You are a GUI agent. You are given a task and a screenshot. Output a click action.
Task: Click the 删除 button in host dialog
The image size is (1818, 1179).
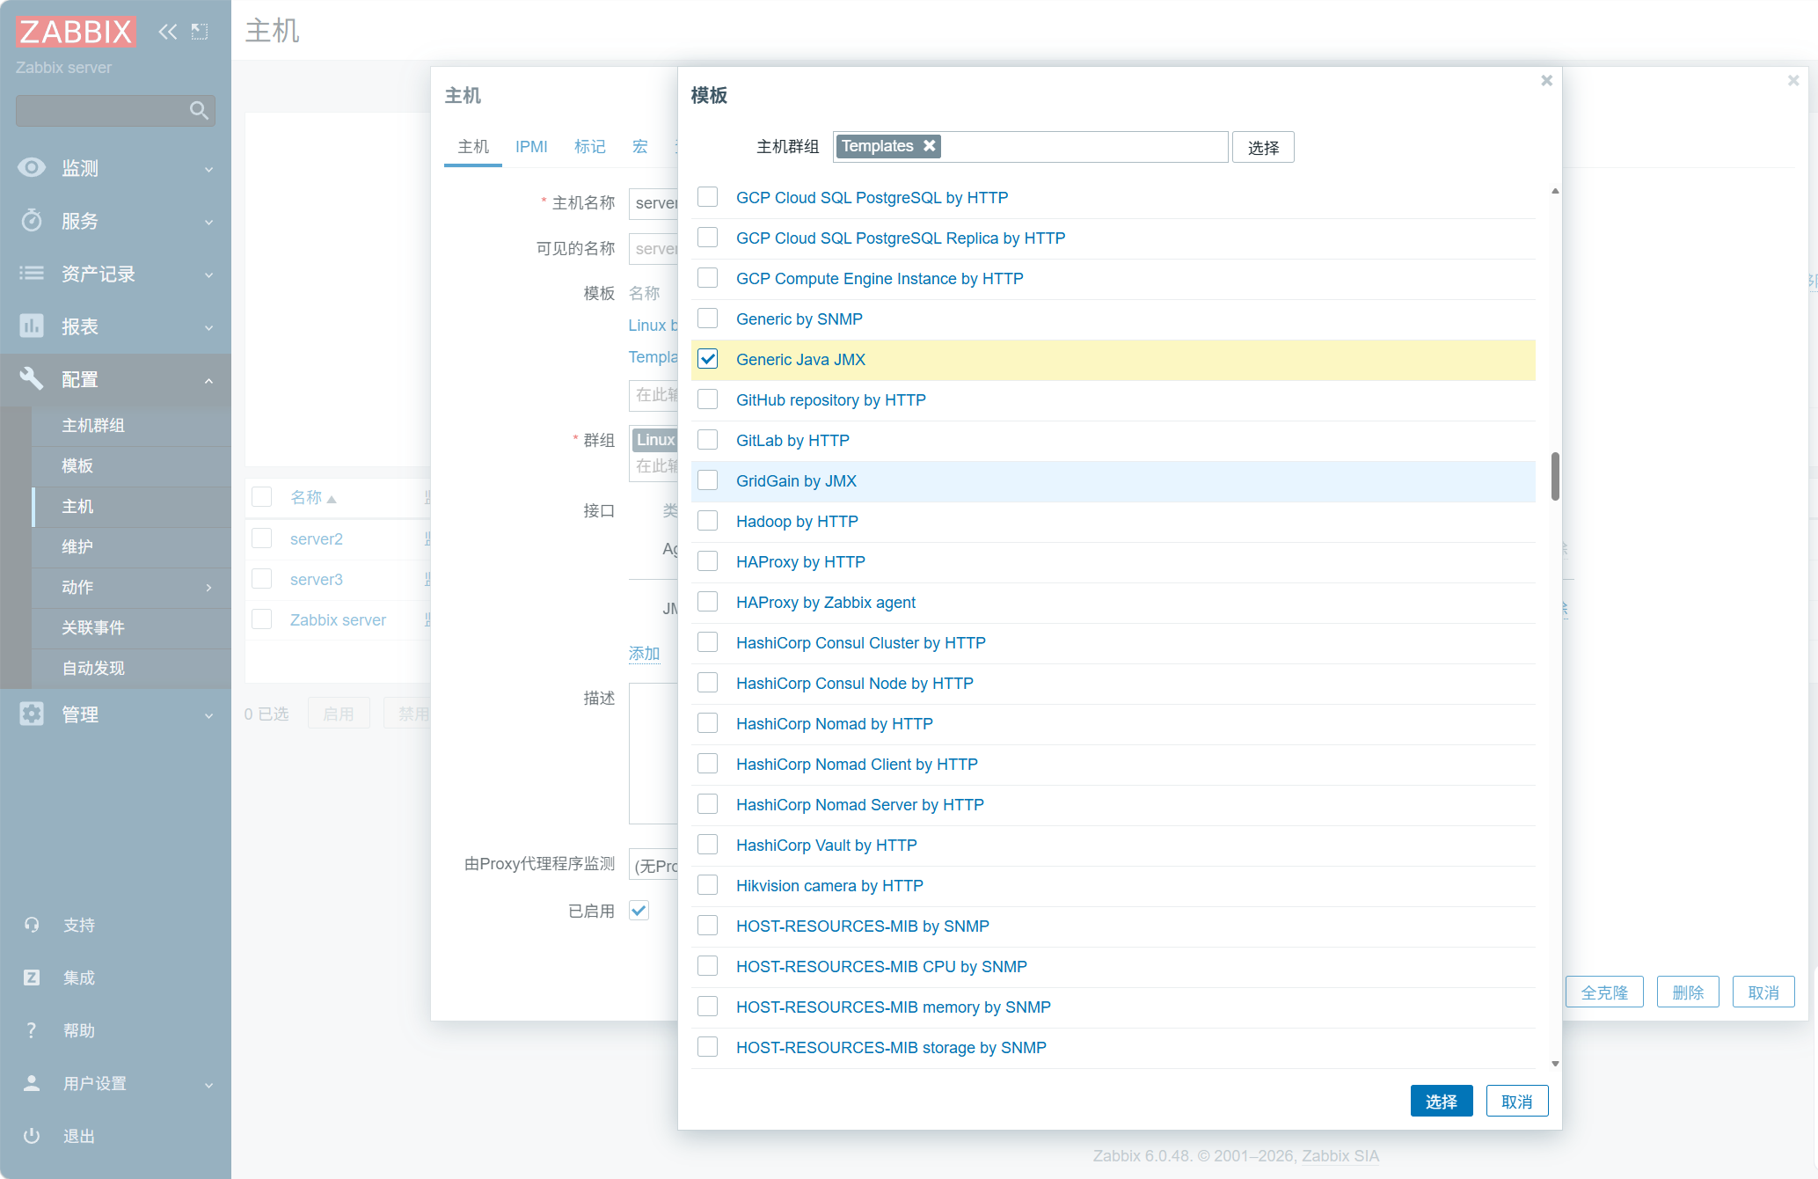1688,992
